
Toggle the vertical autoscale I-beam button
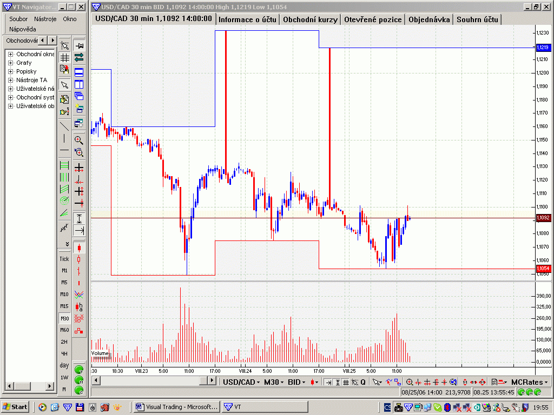click(x=79, y=219)
